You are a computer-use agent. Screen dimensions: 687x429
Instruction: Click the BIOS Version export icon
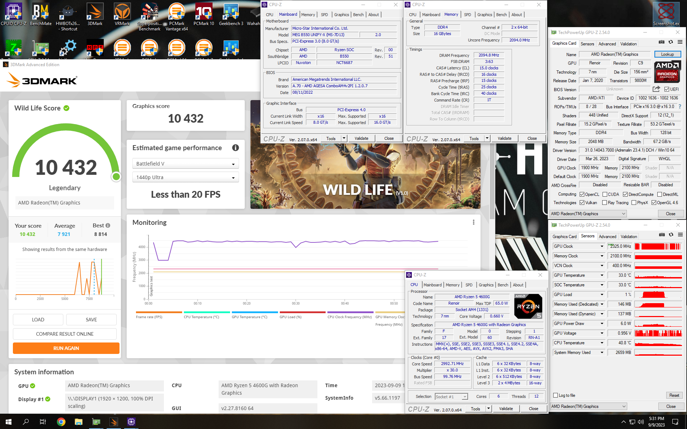click(656, 89)
